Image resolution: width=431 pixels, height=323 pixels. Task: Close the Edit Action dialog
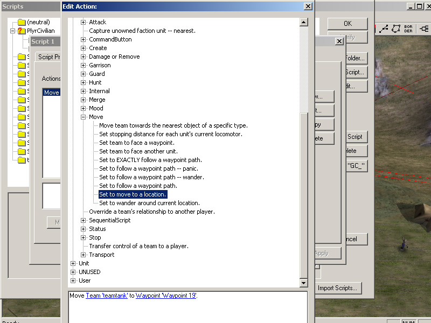(x=308, y=6)
